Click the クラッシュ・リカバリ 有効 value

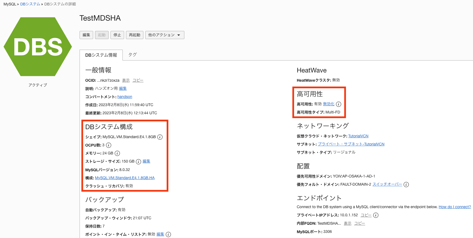pos(129,186)
